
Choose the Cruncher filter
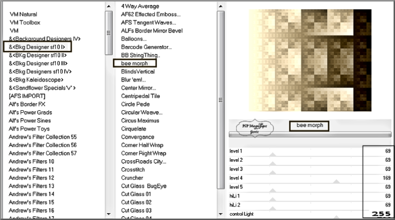pos(132,177)
